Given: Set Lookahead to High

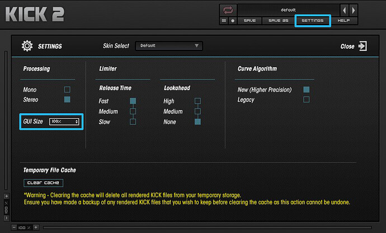Looking at the screenshot, I should (197, 101).
